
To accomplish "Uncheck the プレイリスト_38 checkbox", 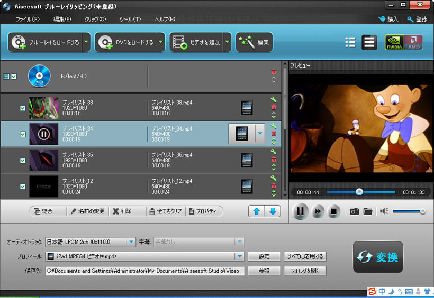I will pos(23,108).
